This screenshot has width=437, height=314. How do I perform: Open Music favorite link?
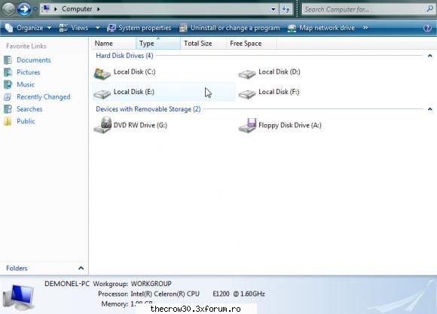click(26, 84)
